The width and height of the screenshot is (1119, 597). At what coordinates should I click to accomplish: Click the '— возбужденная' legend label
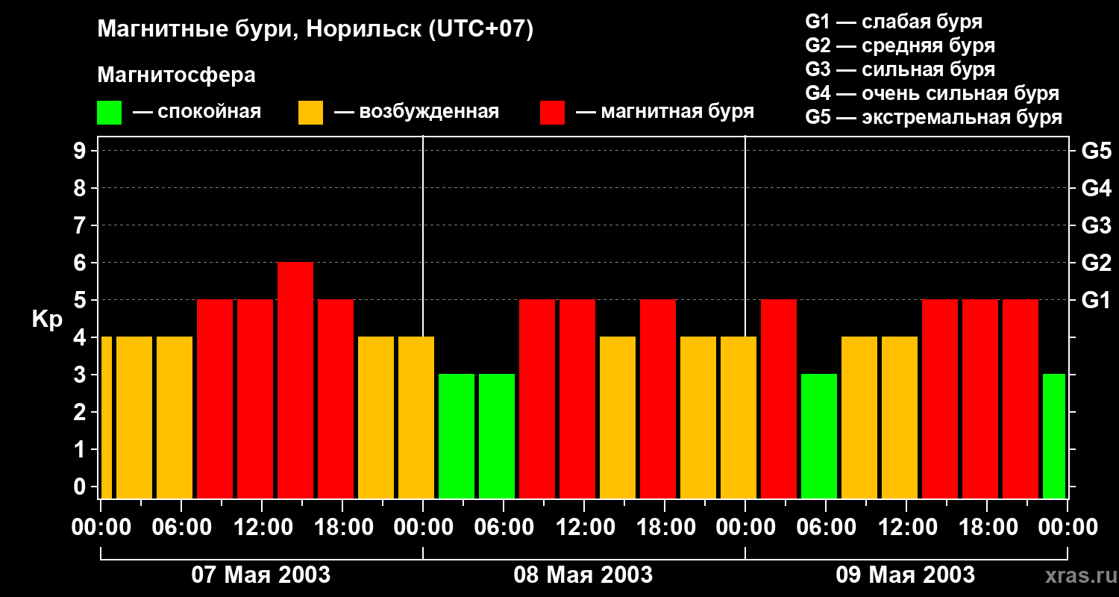pyautogui.click(x=416, y=113)
